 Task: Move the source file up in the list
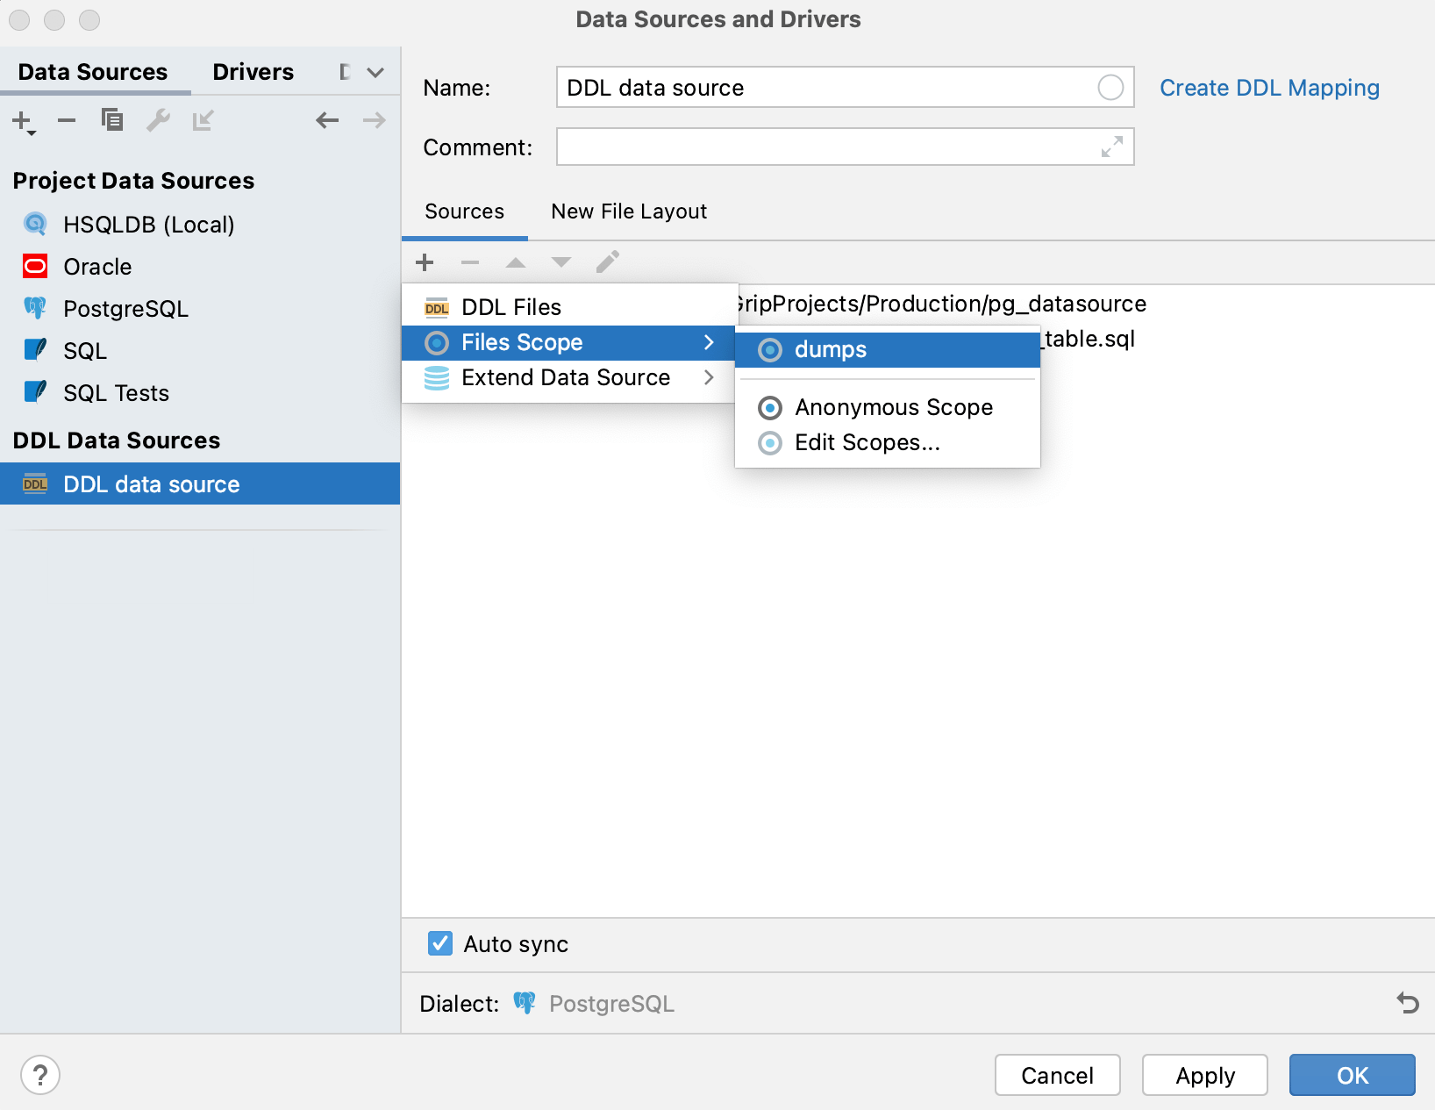pos(516,261)
